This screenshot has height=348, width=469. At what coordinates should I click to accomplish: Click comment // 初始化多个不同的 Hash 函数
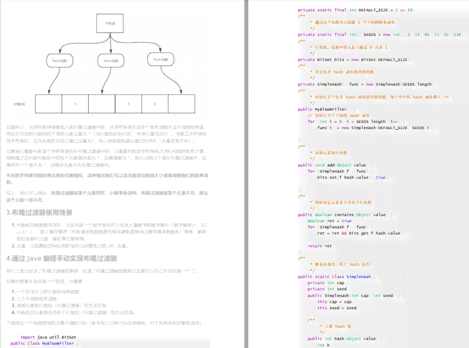[x=339, y=115]
